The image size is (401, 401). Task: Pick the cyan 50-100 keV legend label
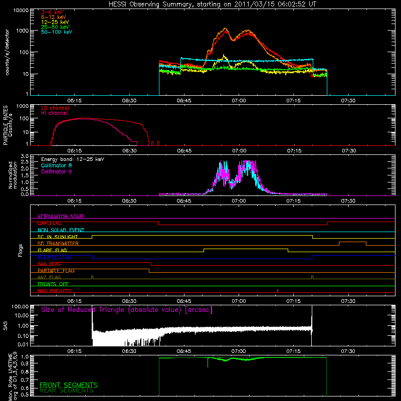(x=57, y=32)
